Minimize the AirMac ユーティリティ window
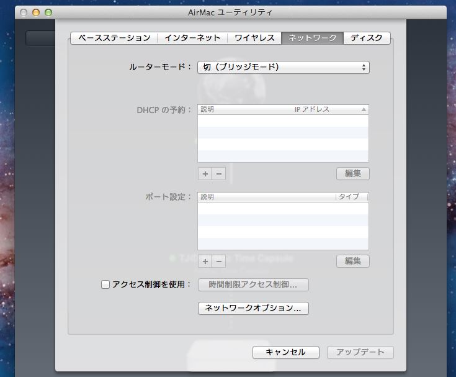 36,12
